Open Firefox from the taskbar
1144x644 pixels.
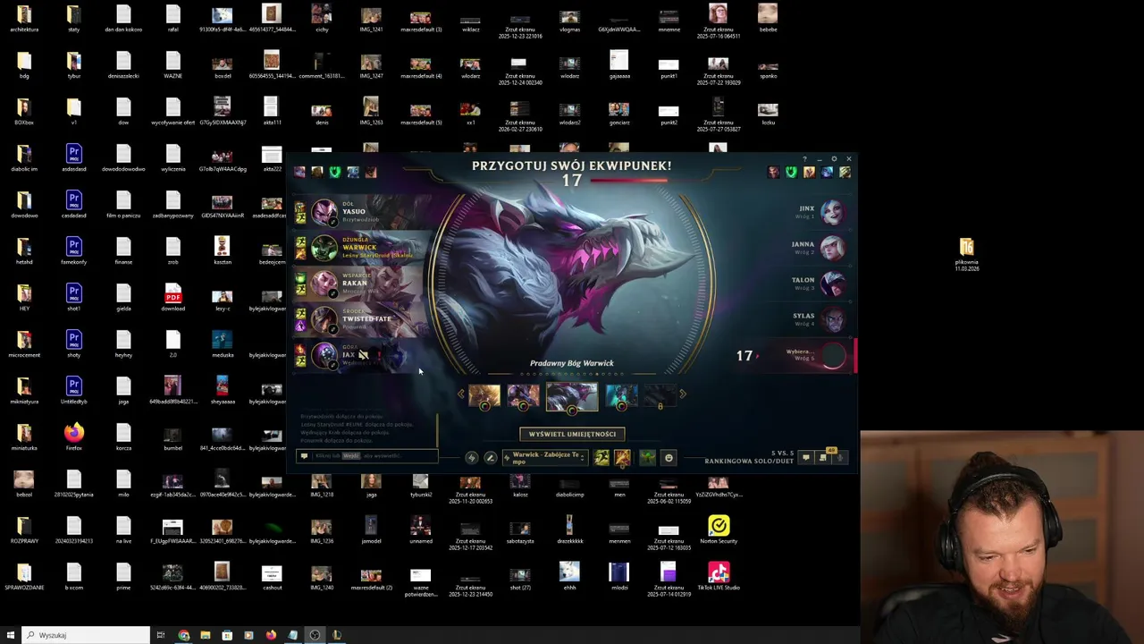pyautogui.click(x=271, y=635)
